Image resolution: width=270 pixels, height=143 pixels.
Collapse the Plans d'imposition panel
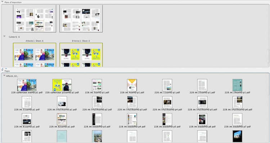point(2,1)
